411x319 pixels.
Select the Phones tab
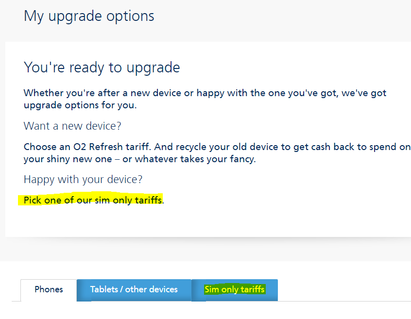pos(49,289)
